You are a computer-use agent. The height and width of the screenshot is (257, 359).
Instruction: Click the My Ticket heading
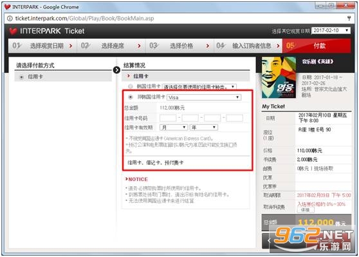(273, 106)
